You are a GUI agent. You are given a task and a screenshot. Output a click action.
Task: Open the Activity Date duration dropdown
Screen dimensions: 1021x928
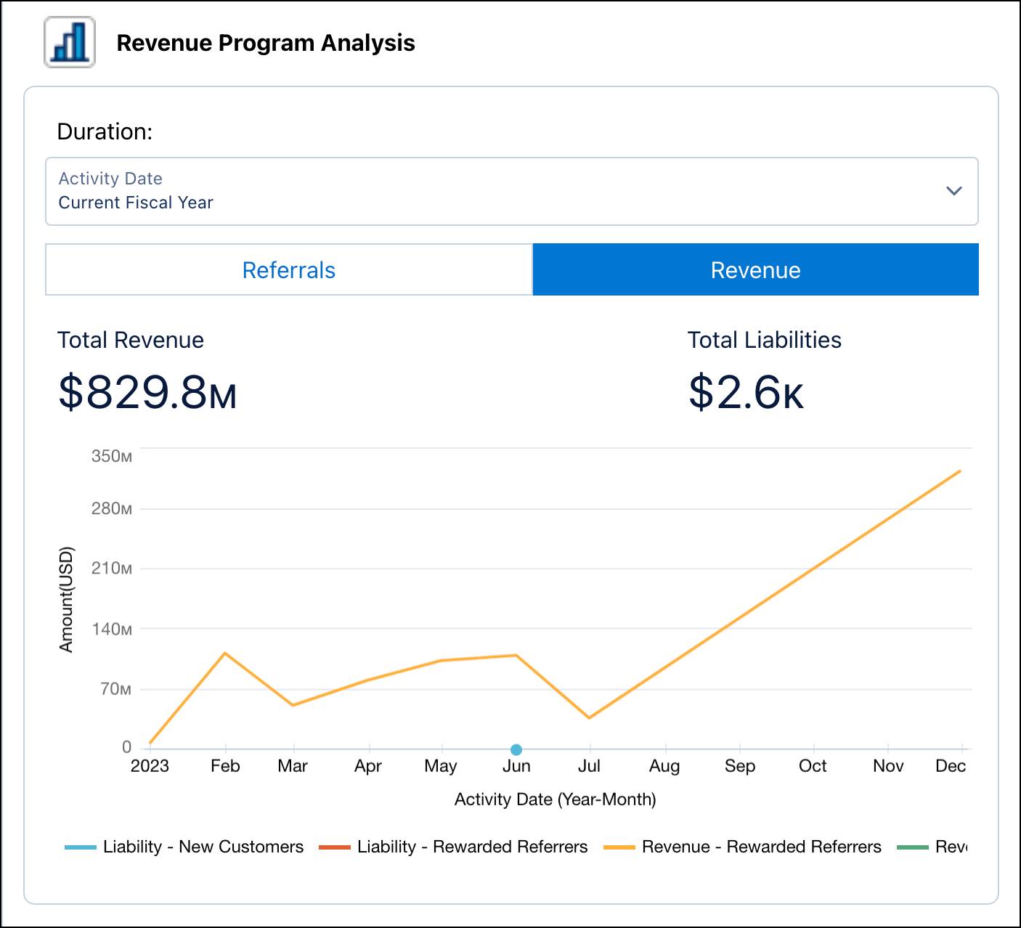(510, 191)
